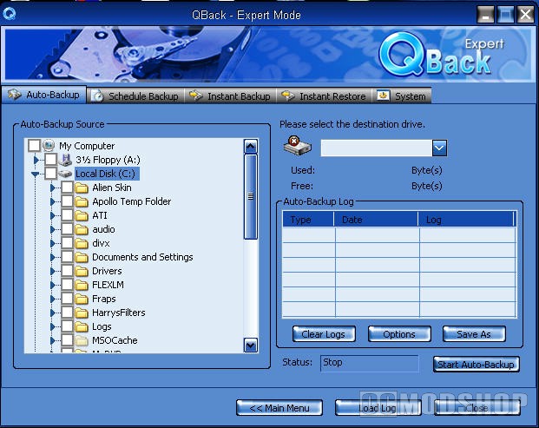This screenshot has width=539, height=428.
Task: Tick the FLEXLM folder checkbox
Action: [x=68, y=284]
